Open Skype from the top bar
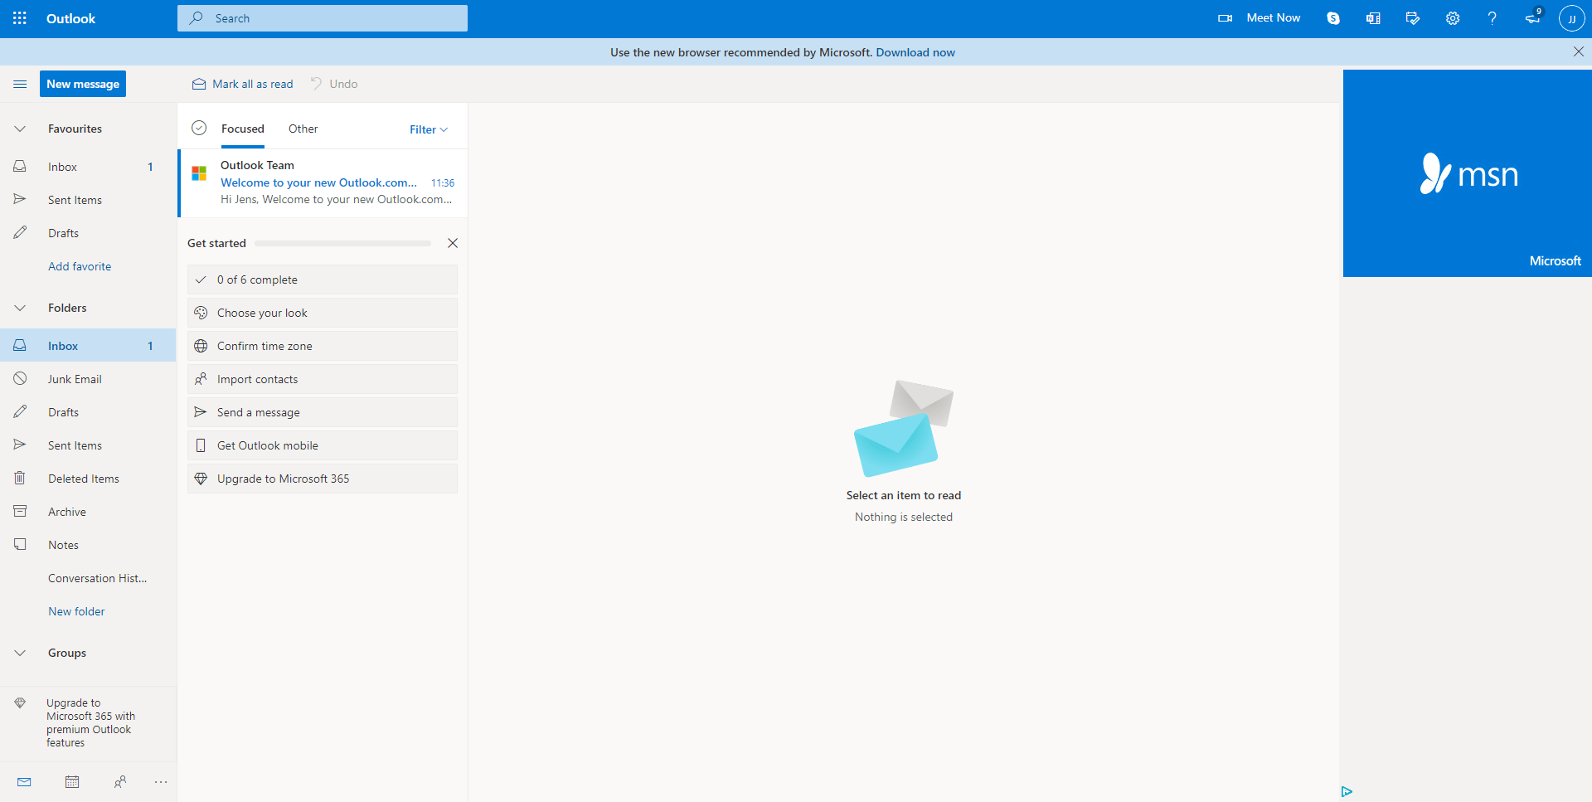 tap(1333, 18)
